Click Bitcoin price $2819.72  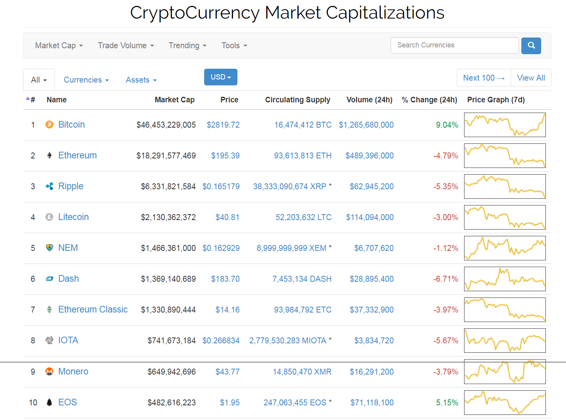coord(223,125)
